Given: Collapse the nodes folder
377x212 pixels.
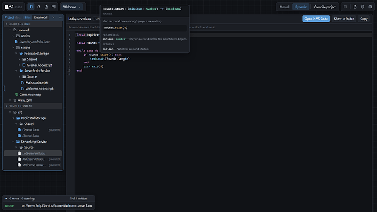Looking at the screenshot, I should click(x=13, y=36).
